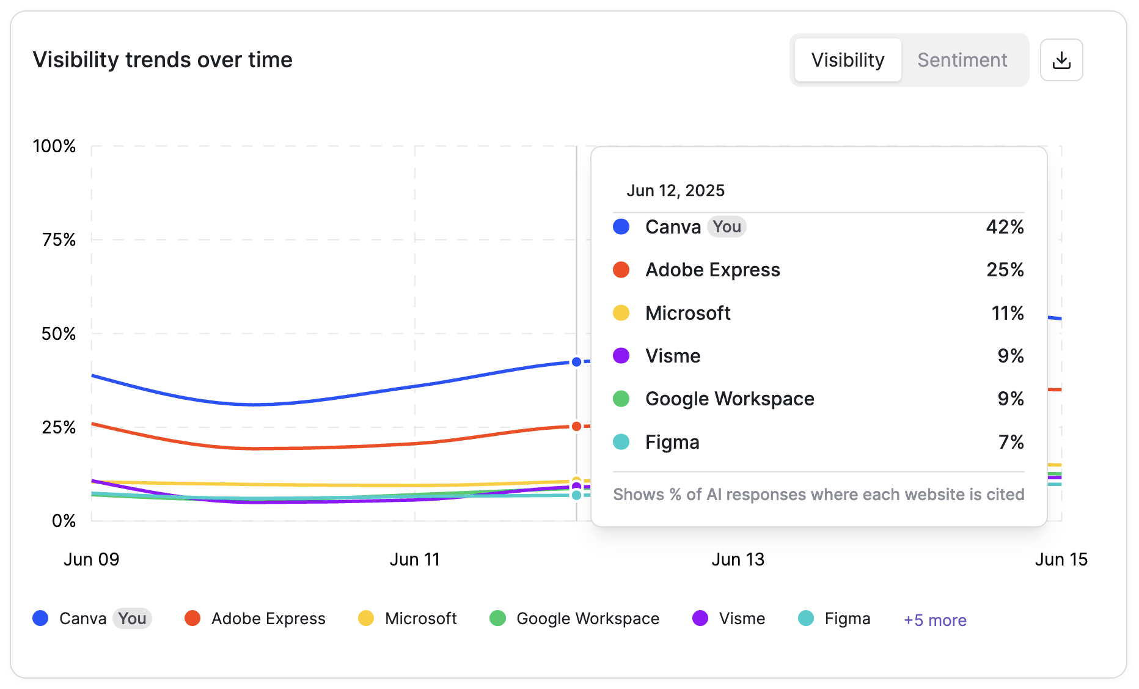This screenshot has width=1139, height=689.
Task: Click the red Adobe Express data point on Jun 12
Action: click(x=576, y=426)
